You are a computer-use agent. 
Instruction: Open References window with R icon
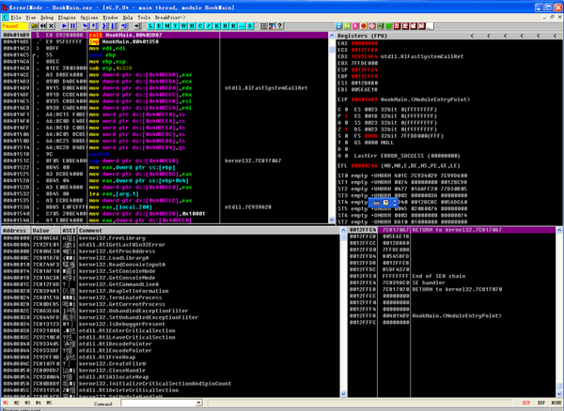(x=233, y=26)
